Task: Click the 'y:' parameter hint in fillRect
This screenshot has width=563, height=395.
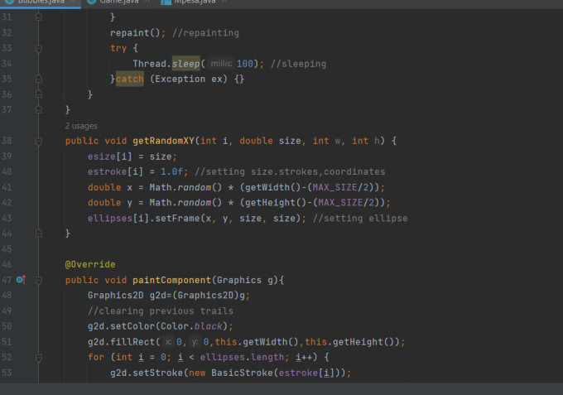Action: tap(195, 341)
